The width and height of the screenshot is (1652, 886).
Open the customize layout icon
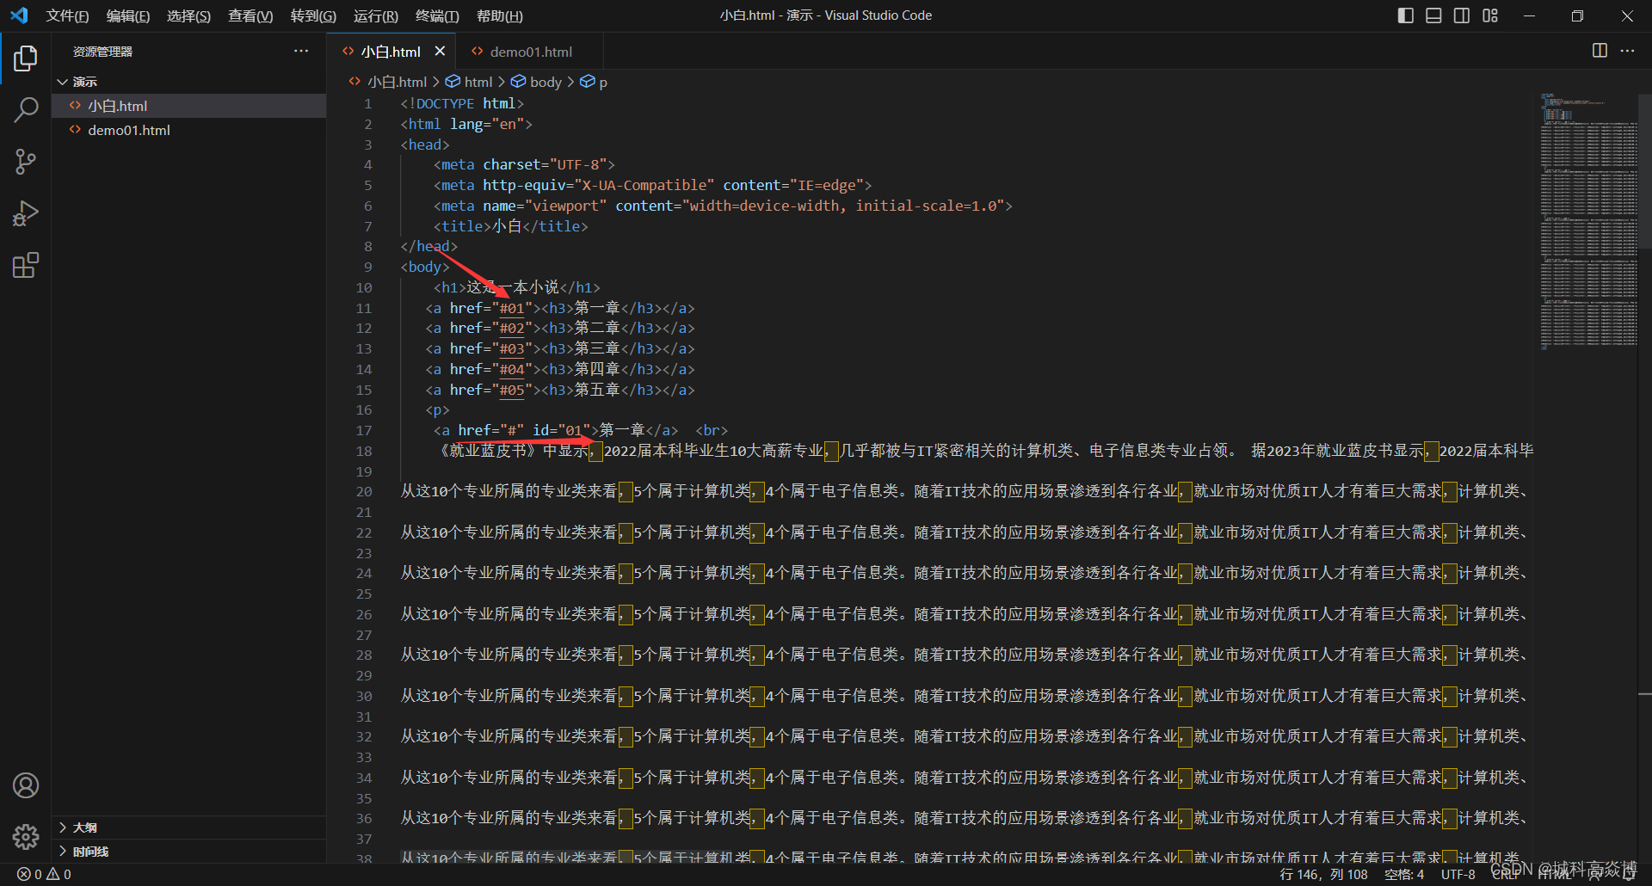(x=1490, y=15)
